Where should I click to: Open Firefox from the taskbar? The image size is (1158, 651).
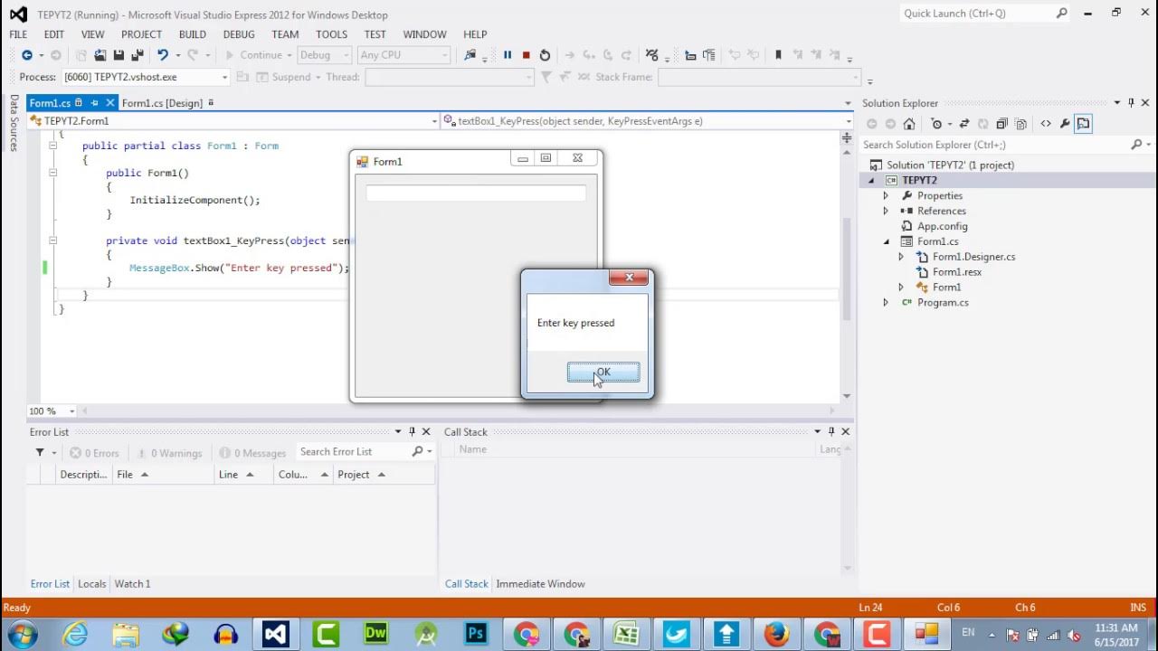[x=777, y=634]
